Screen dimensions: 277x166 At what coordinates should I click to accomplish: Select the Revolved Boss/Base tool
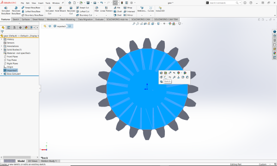click(x=16, y=11)
